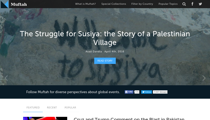This screenshot has width=210, height=120.
Task: Advance carousel with right arrow
Action: click(204, 78)
